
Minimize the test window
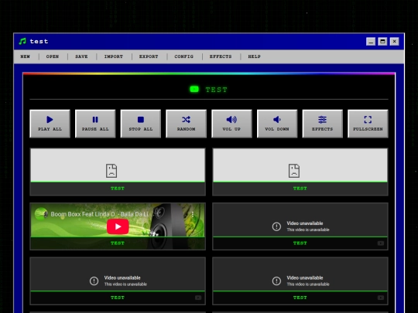371,42
